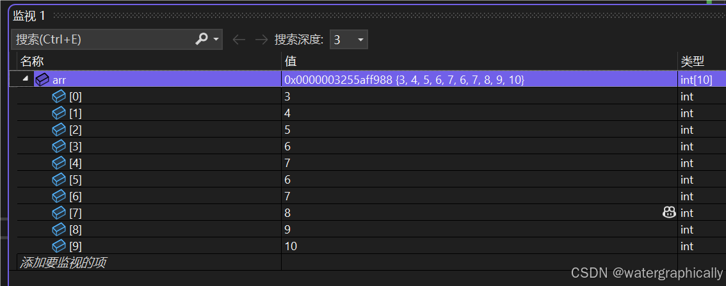Click the cube icon beside [9]
The image size is (726, 286).
click(59, 246)
